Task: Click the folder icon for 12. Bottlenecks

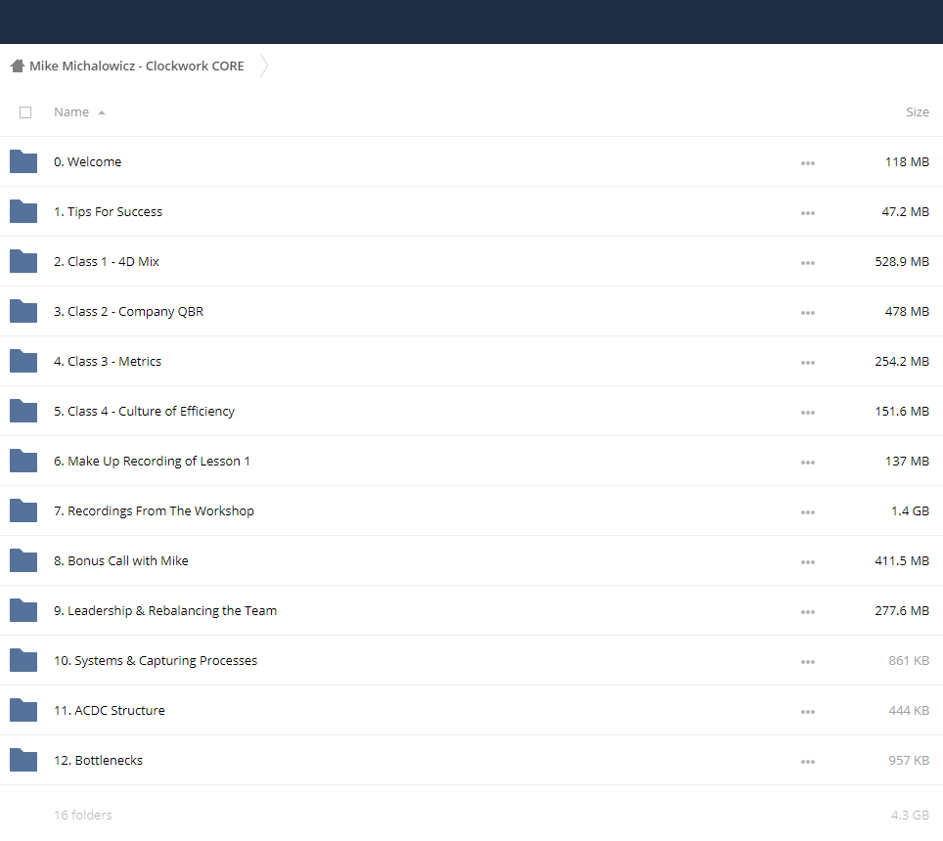Action: pos(23,760)
